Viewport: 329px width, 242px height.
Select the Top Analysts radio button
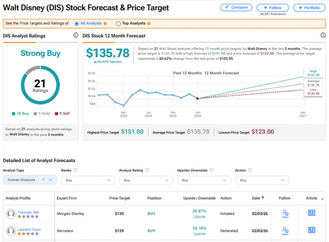click(118, 23)
